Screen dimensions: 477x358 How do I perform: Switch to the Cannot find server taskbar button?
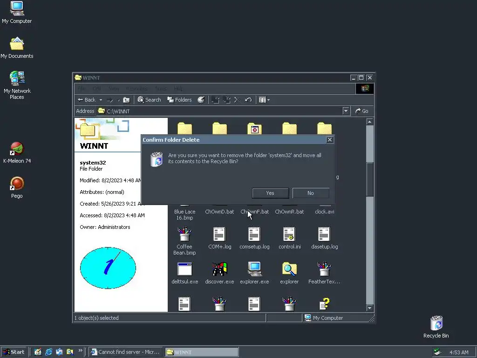[x=126, y=352]
